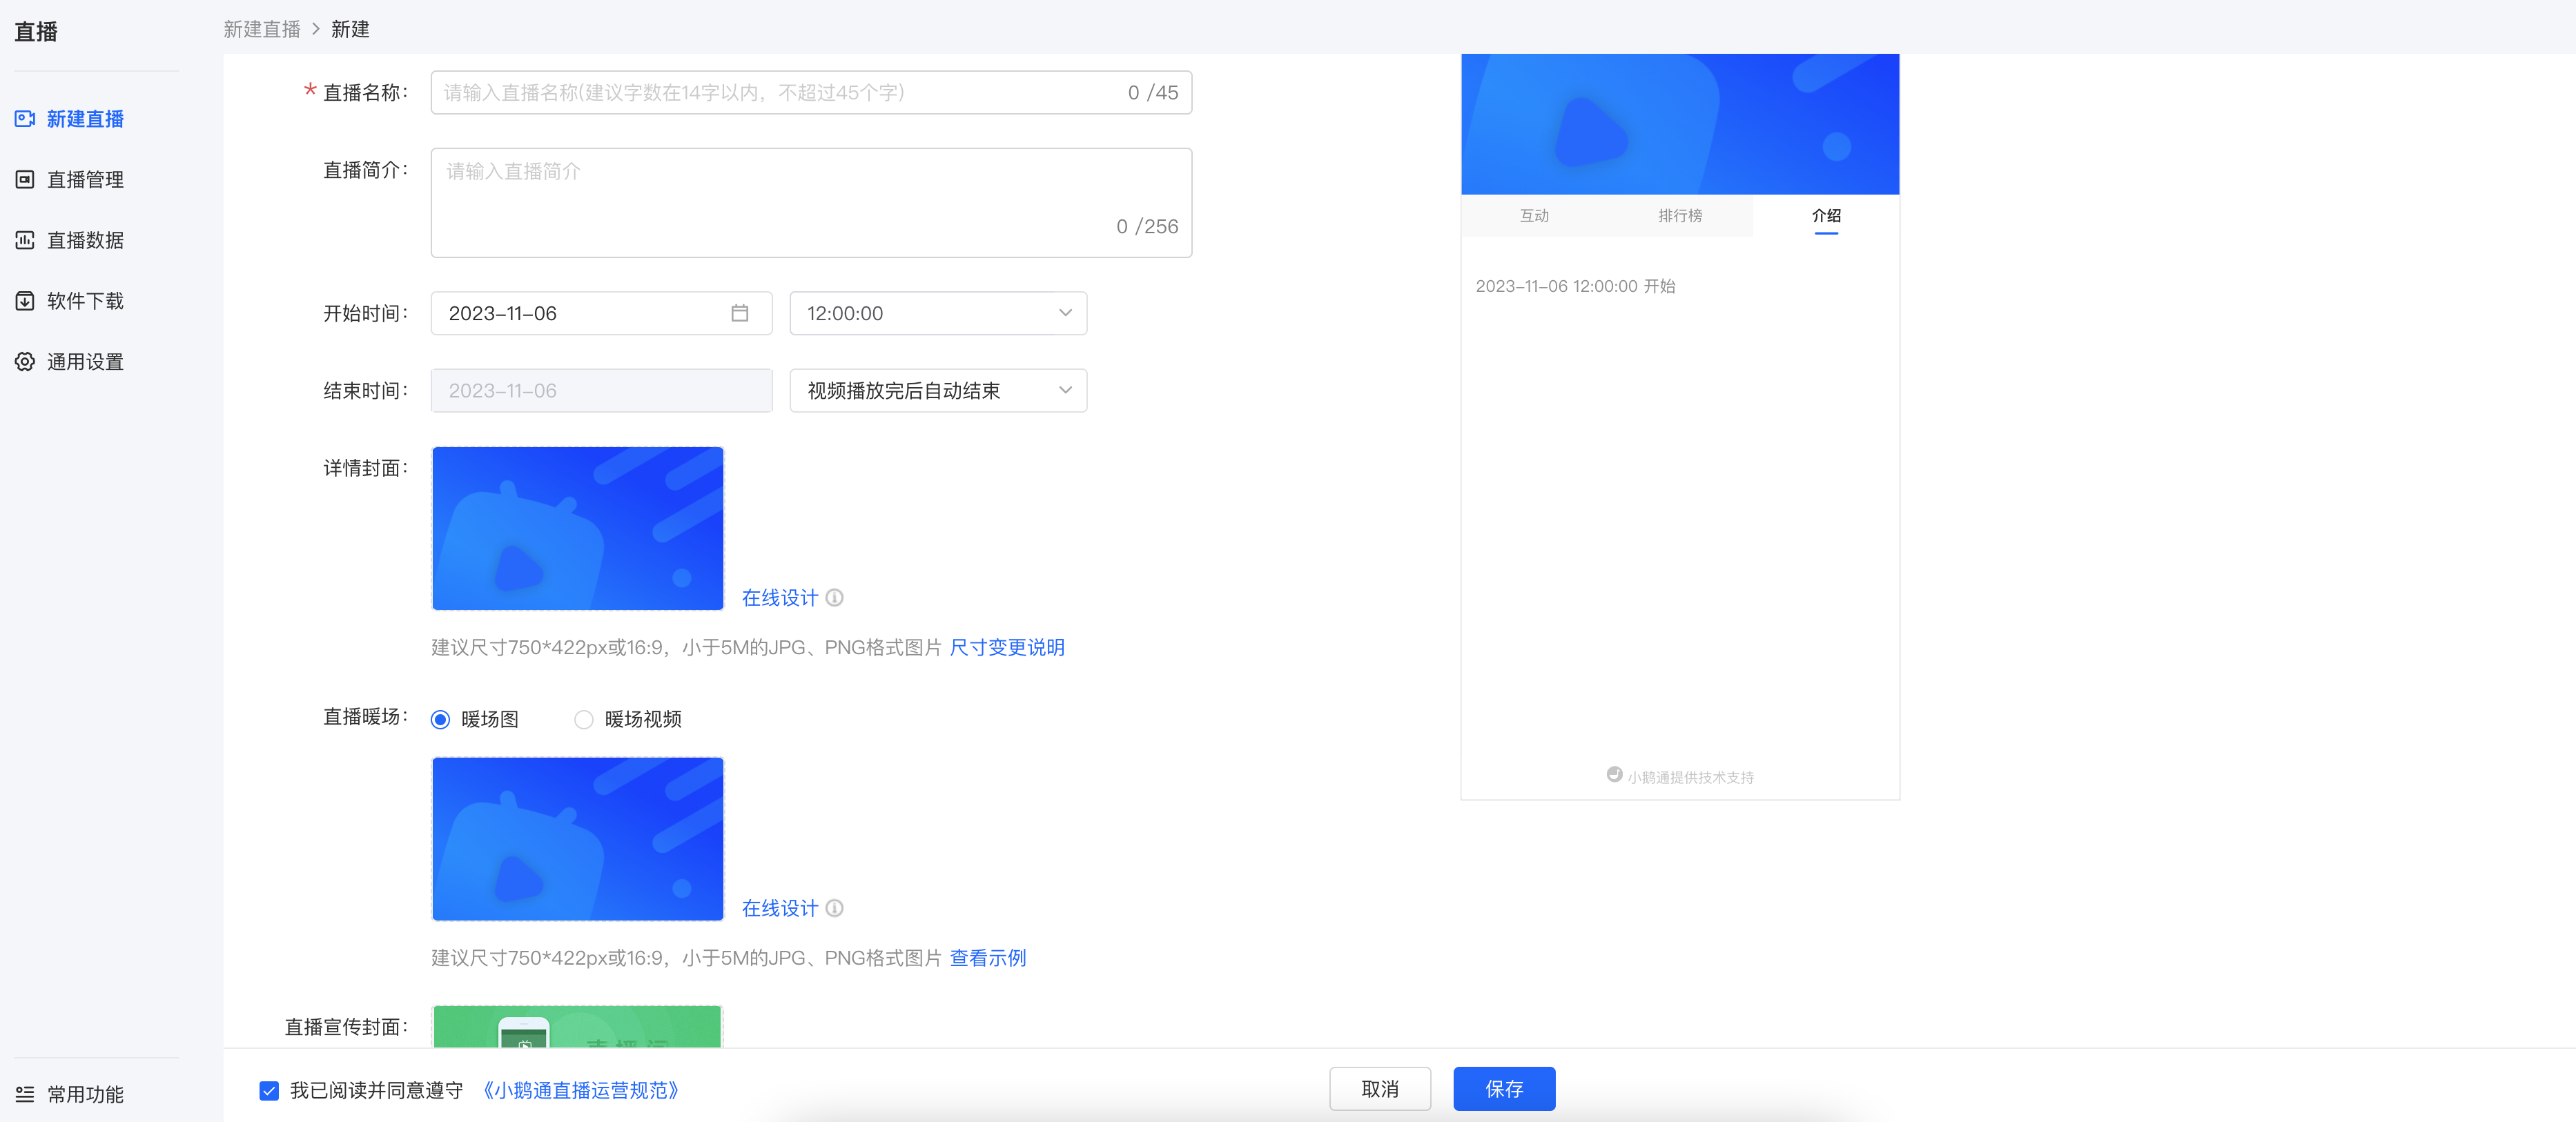Screen dimensions: 2576x1122
Task: Focus the 直播名称 input field
Action: point(811,93)
